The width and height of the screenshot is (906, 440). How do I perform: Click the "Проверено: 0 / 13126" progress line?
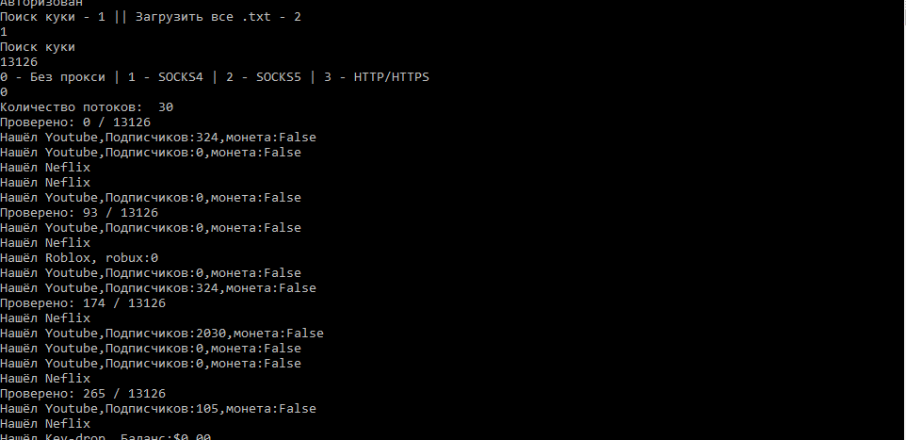75,122
